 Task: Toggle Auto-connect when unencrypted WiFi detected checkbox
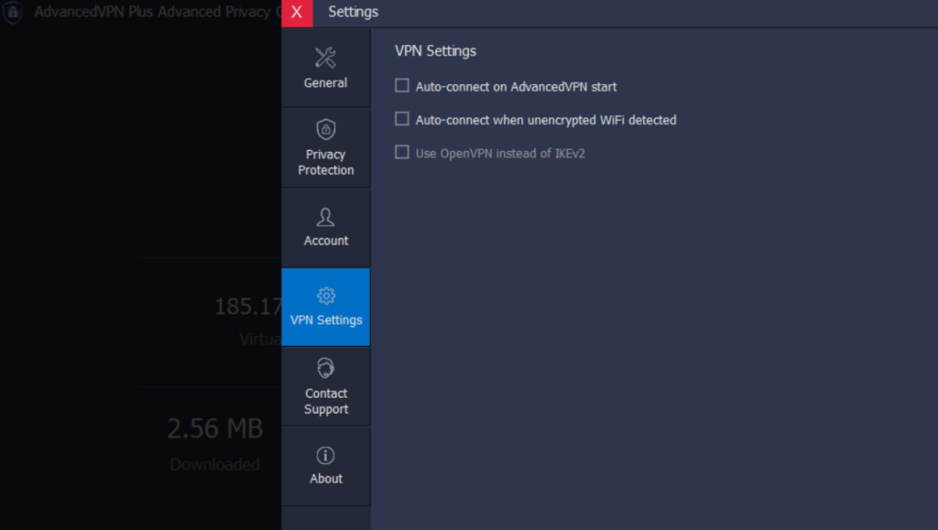click(x=402, y=119)
